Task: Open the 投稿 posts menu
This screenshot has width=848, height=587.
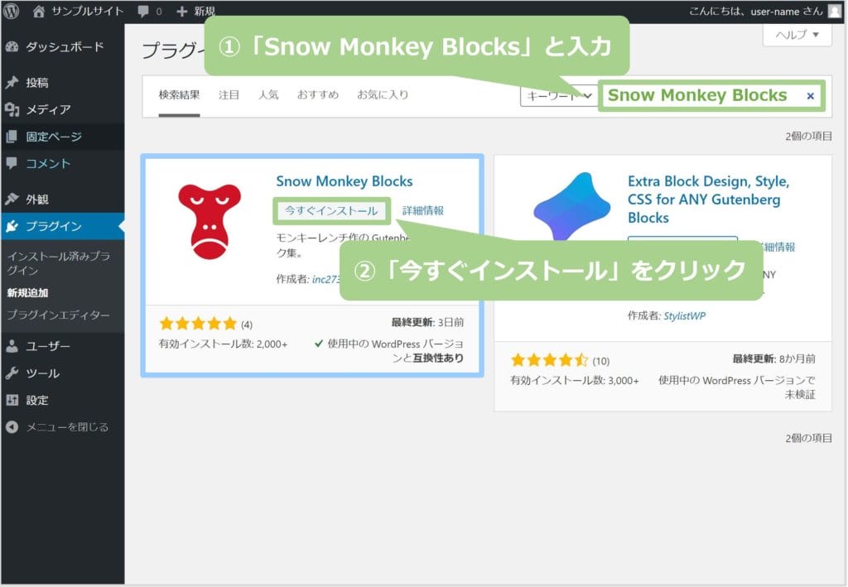Action: coord(36,83)
